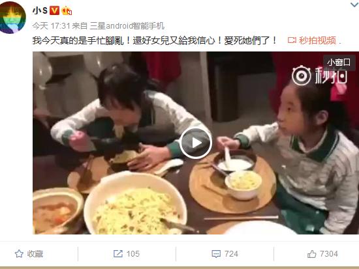This screenshot has height=269, width=359.
Task: Play the video with center play button
Action: 196,143
